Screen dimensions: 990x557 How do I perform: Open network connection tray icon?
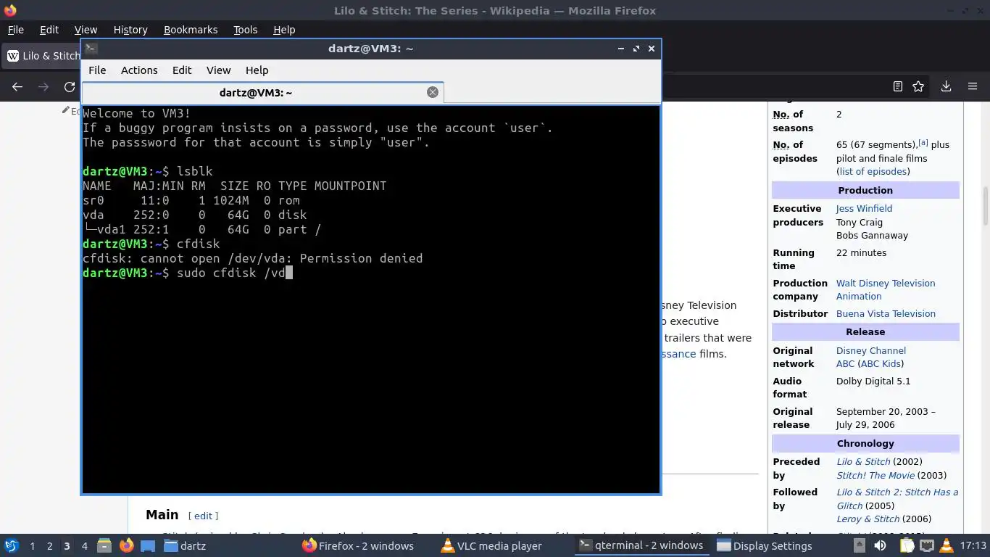pyautogui.click(x=926, y=545)
